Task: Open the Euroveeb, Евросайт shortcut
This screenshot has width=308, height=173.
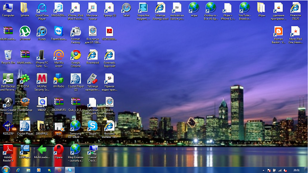Action: [110, 59]
